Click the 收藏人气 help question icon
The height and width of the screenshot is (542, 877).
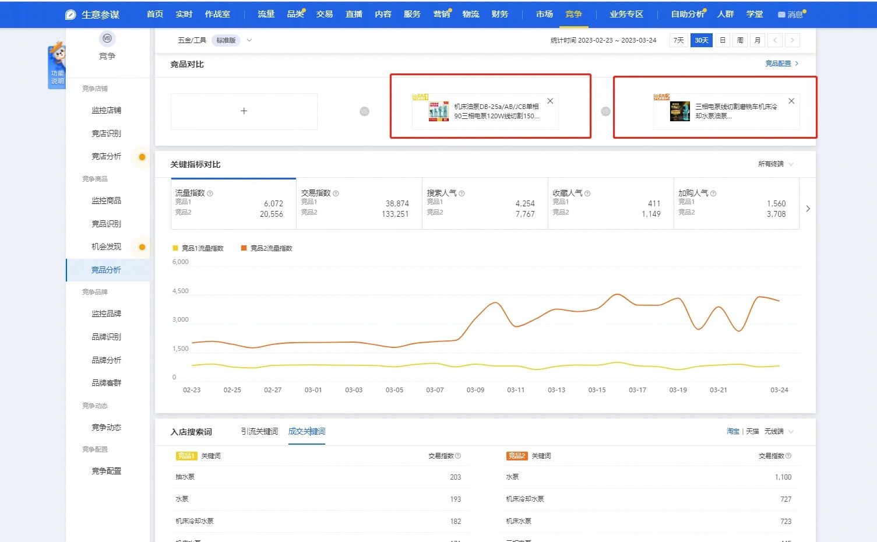point(587,193)
